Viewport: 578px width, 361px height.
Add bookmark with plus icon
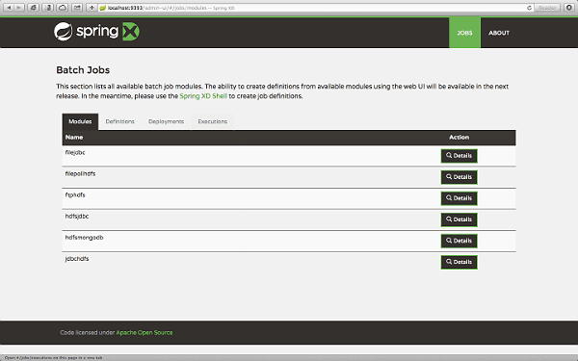point(92,8)
